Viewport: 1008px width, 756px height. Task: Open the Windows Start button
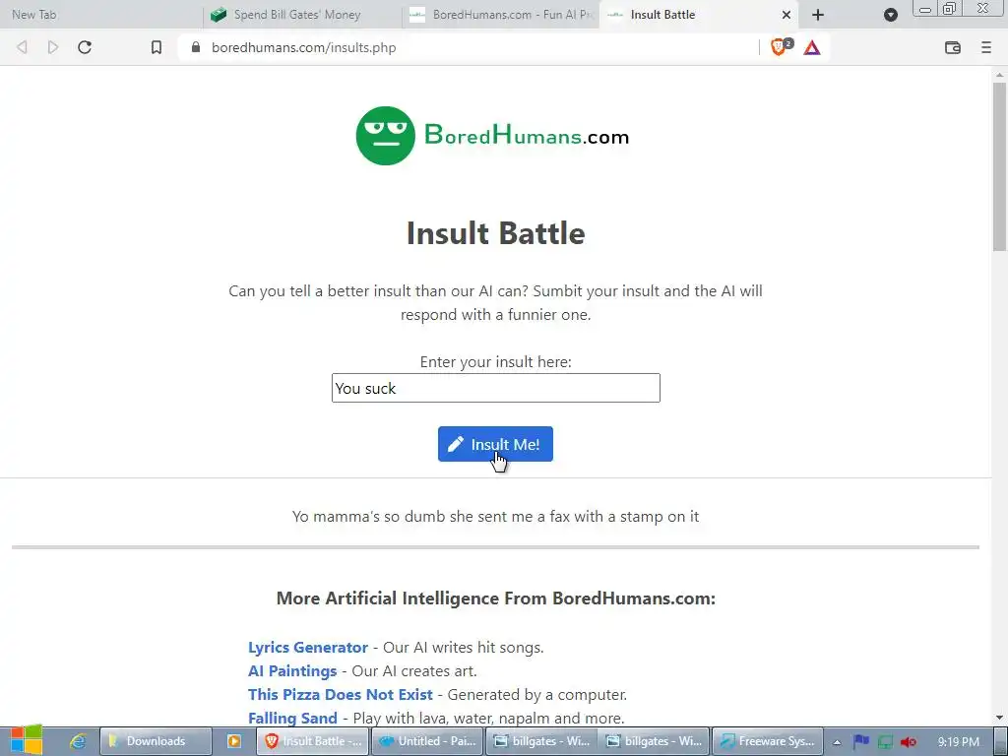27,740
